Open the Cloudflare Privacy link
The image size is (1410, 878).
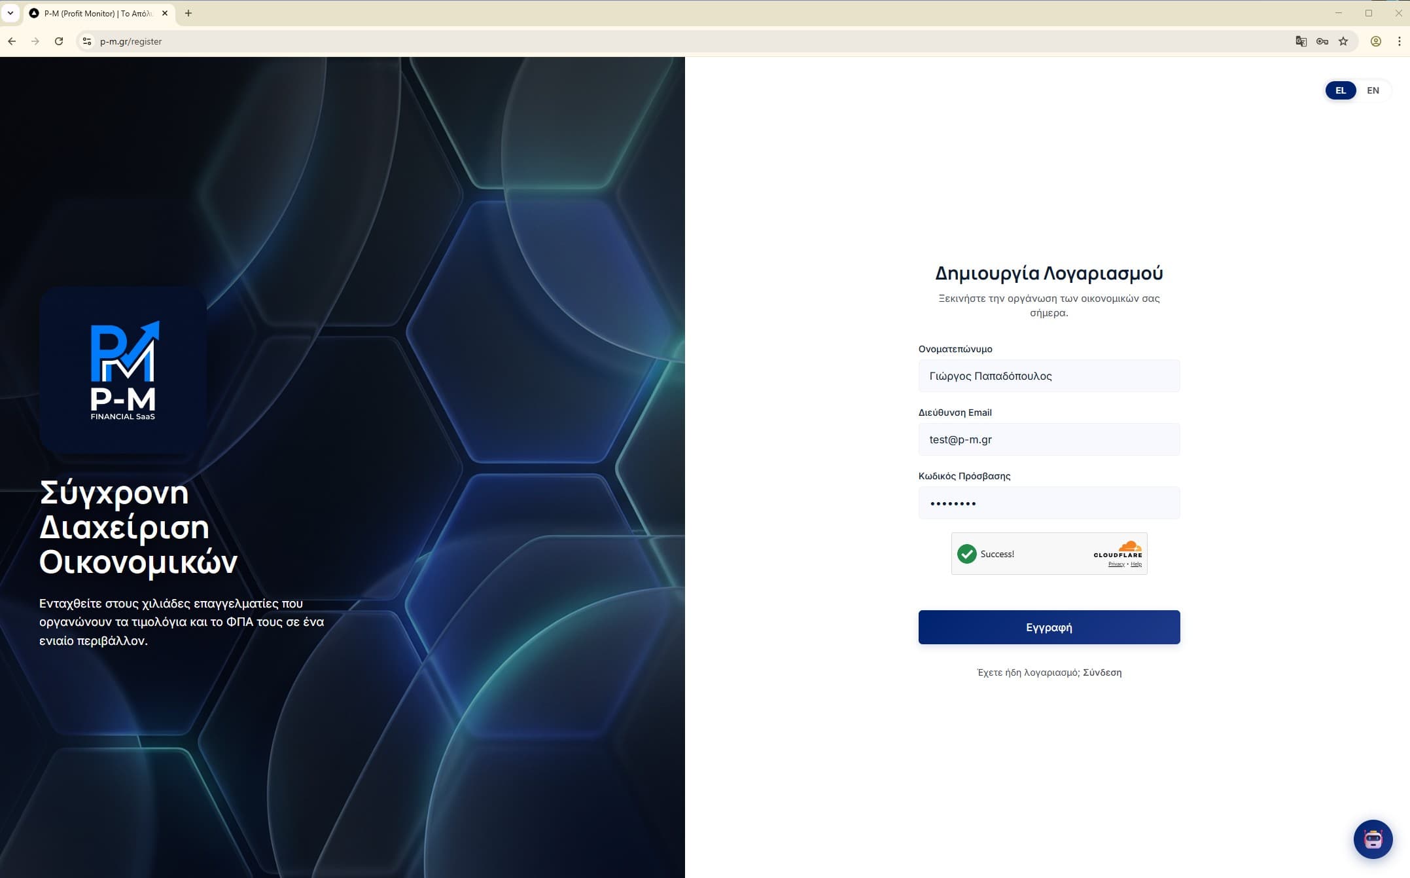pyautogui.click(x=1116, y=564)
